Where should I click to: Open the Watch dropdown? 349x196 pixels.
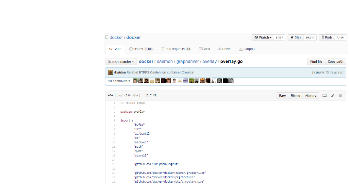[263, 37]
